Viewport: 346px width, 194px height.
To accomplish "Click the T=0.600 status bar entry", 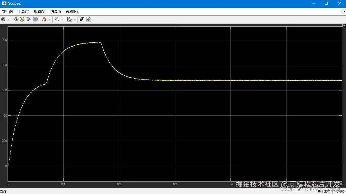I will (339, 192).
